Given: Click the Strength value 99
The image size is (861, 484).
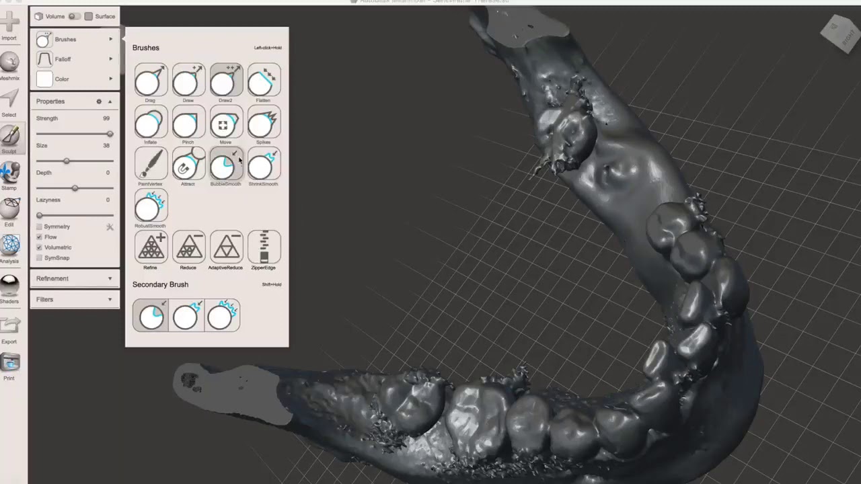Looking at the screenshot, I should [106, 118].
